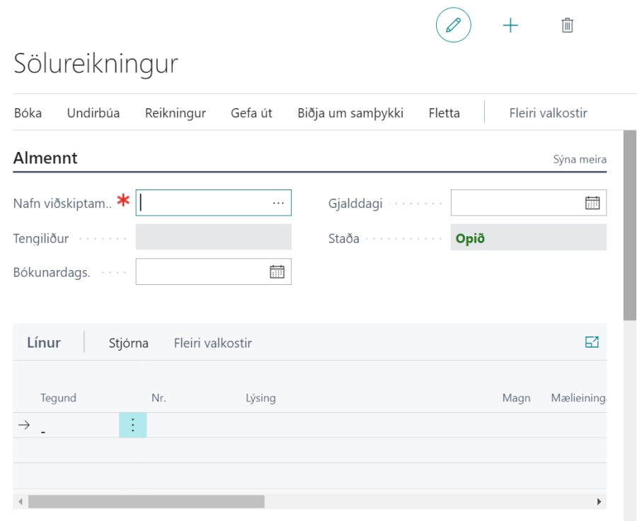Click the trash can delete icon
The height and width of the screenshot is (521, 637).
point(567,25)
